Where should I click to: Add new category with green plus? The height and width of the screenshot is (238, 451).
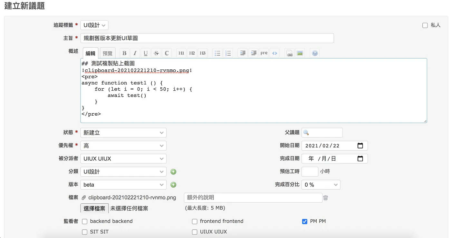pos(173,172)
